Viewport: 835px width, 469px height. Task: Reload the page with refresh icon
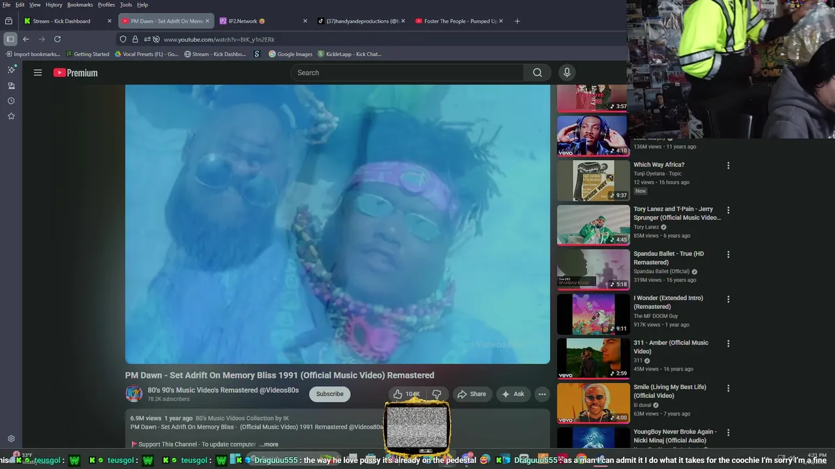(x=57, y=39)
